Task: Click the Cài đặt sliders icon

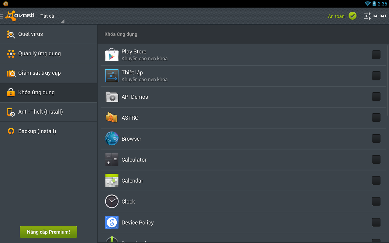Action: [368, 16]
